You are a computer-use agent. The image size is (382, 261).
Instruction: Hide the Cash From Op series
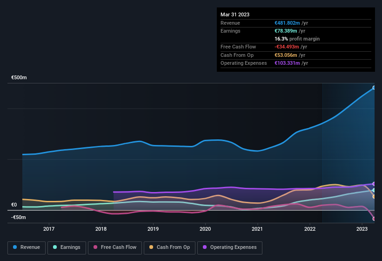tap(169, 247)
